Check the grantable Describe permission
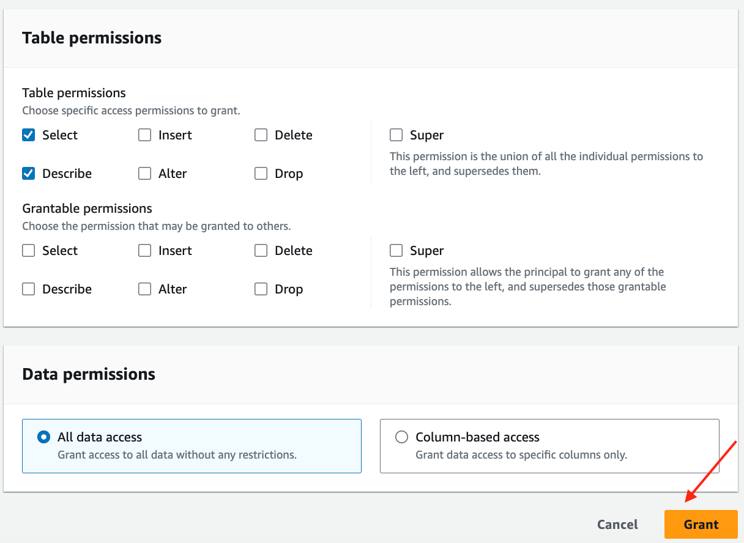This screenshot has width=744, height=543. tap(29, 289)
